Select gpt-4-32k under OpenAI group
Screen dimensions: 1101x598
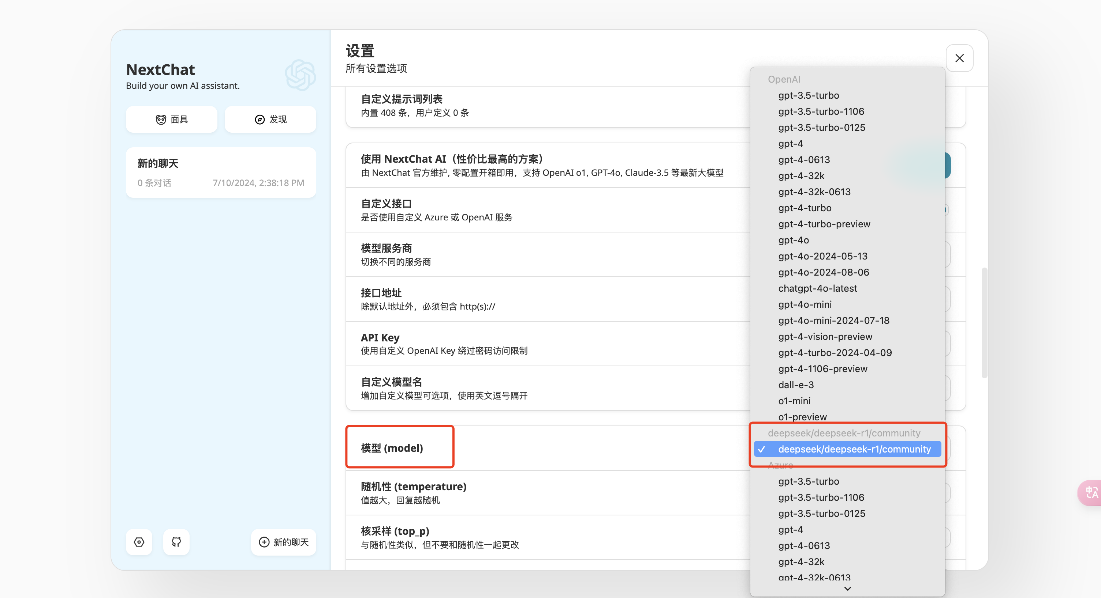click(848, 176)
